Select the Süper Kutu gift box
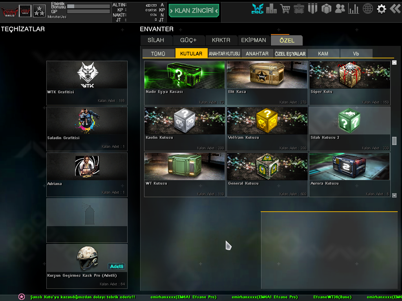Image resolution: width=402 pixels, height=301 pixels. click(x=350, y=83)
